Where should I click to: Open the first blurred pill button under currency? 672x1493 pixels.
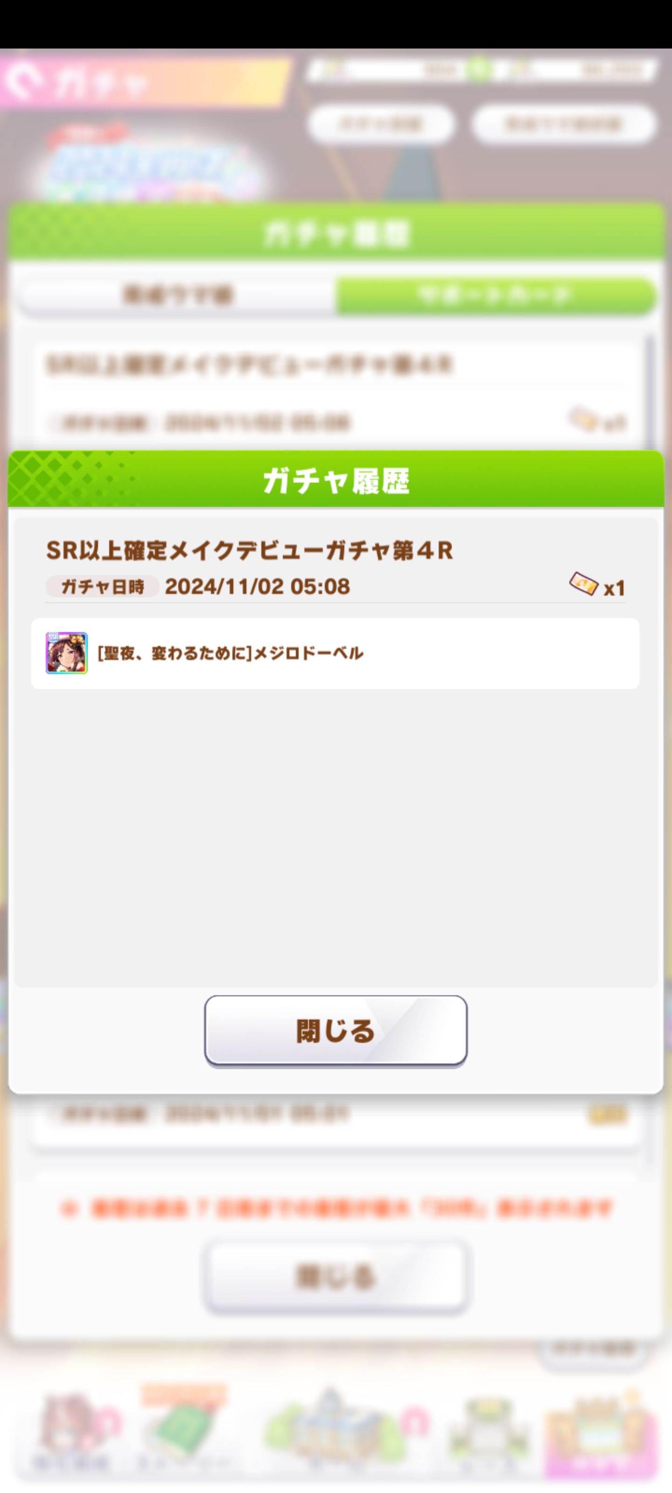(x=380, y=124)
